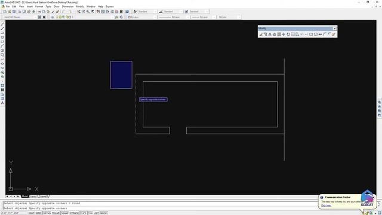Screen dimensions: 382x215
Task: Open the Format menu
Action: 39,7
